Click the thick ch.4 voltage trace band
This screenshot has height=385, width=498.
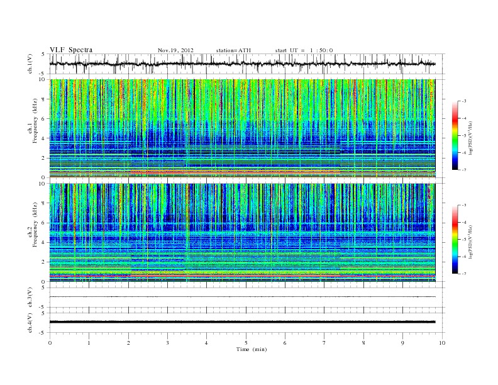pos(242,322)
